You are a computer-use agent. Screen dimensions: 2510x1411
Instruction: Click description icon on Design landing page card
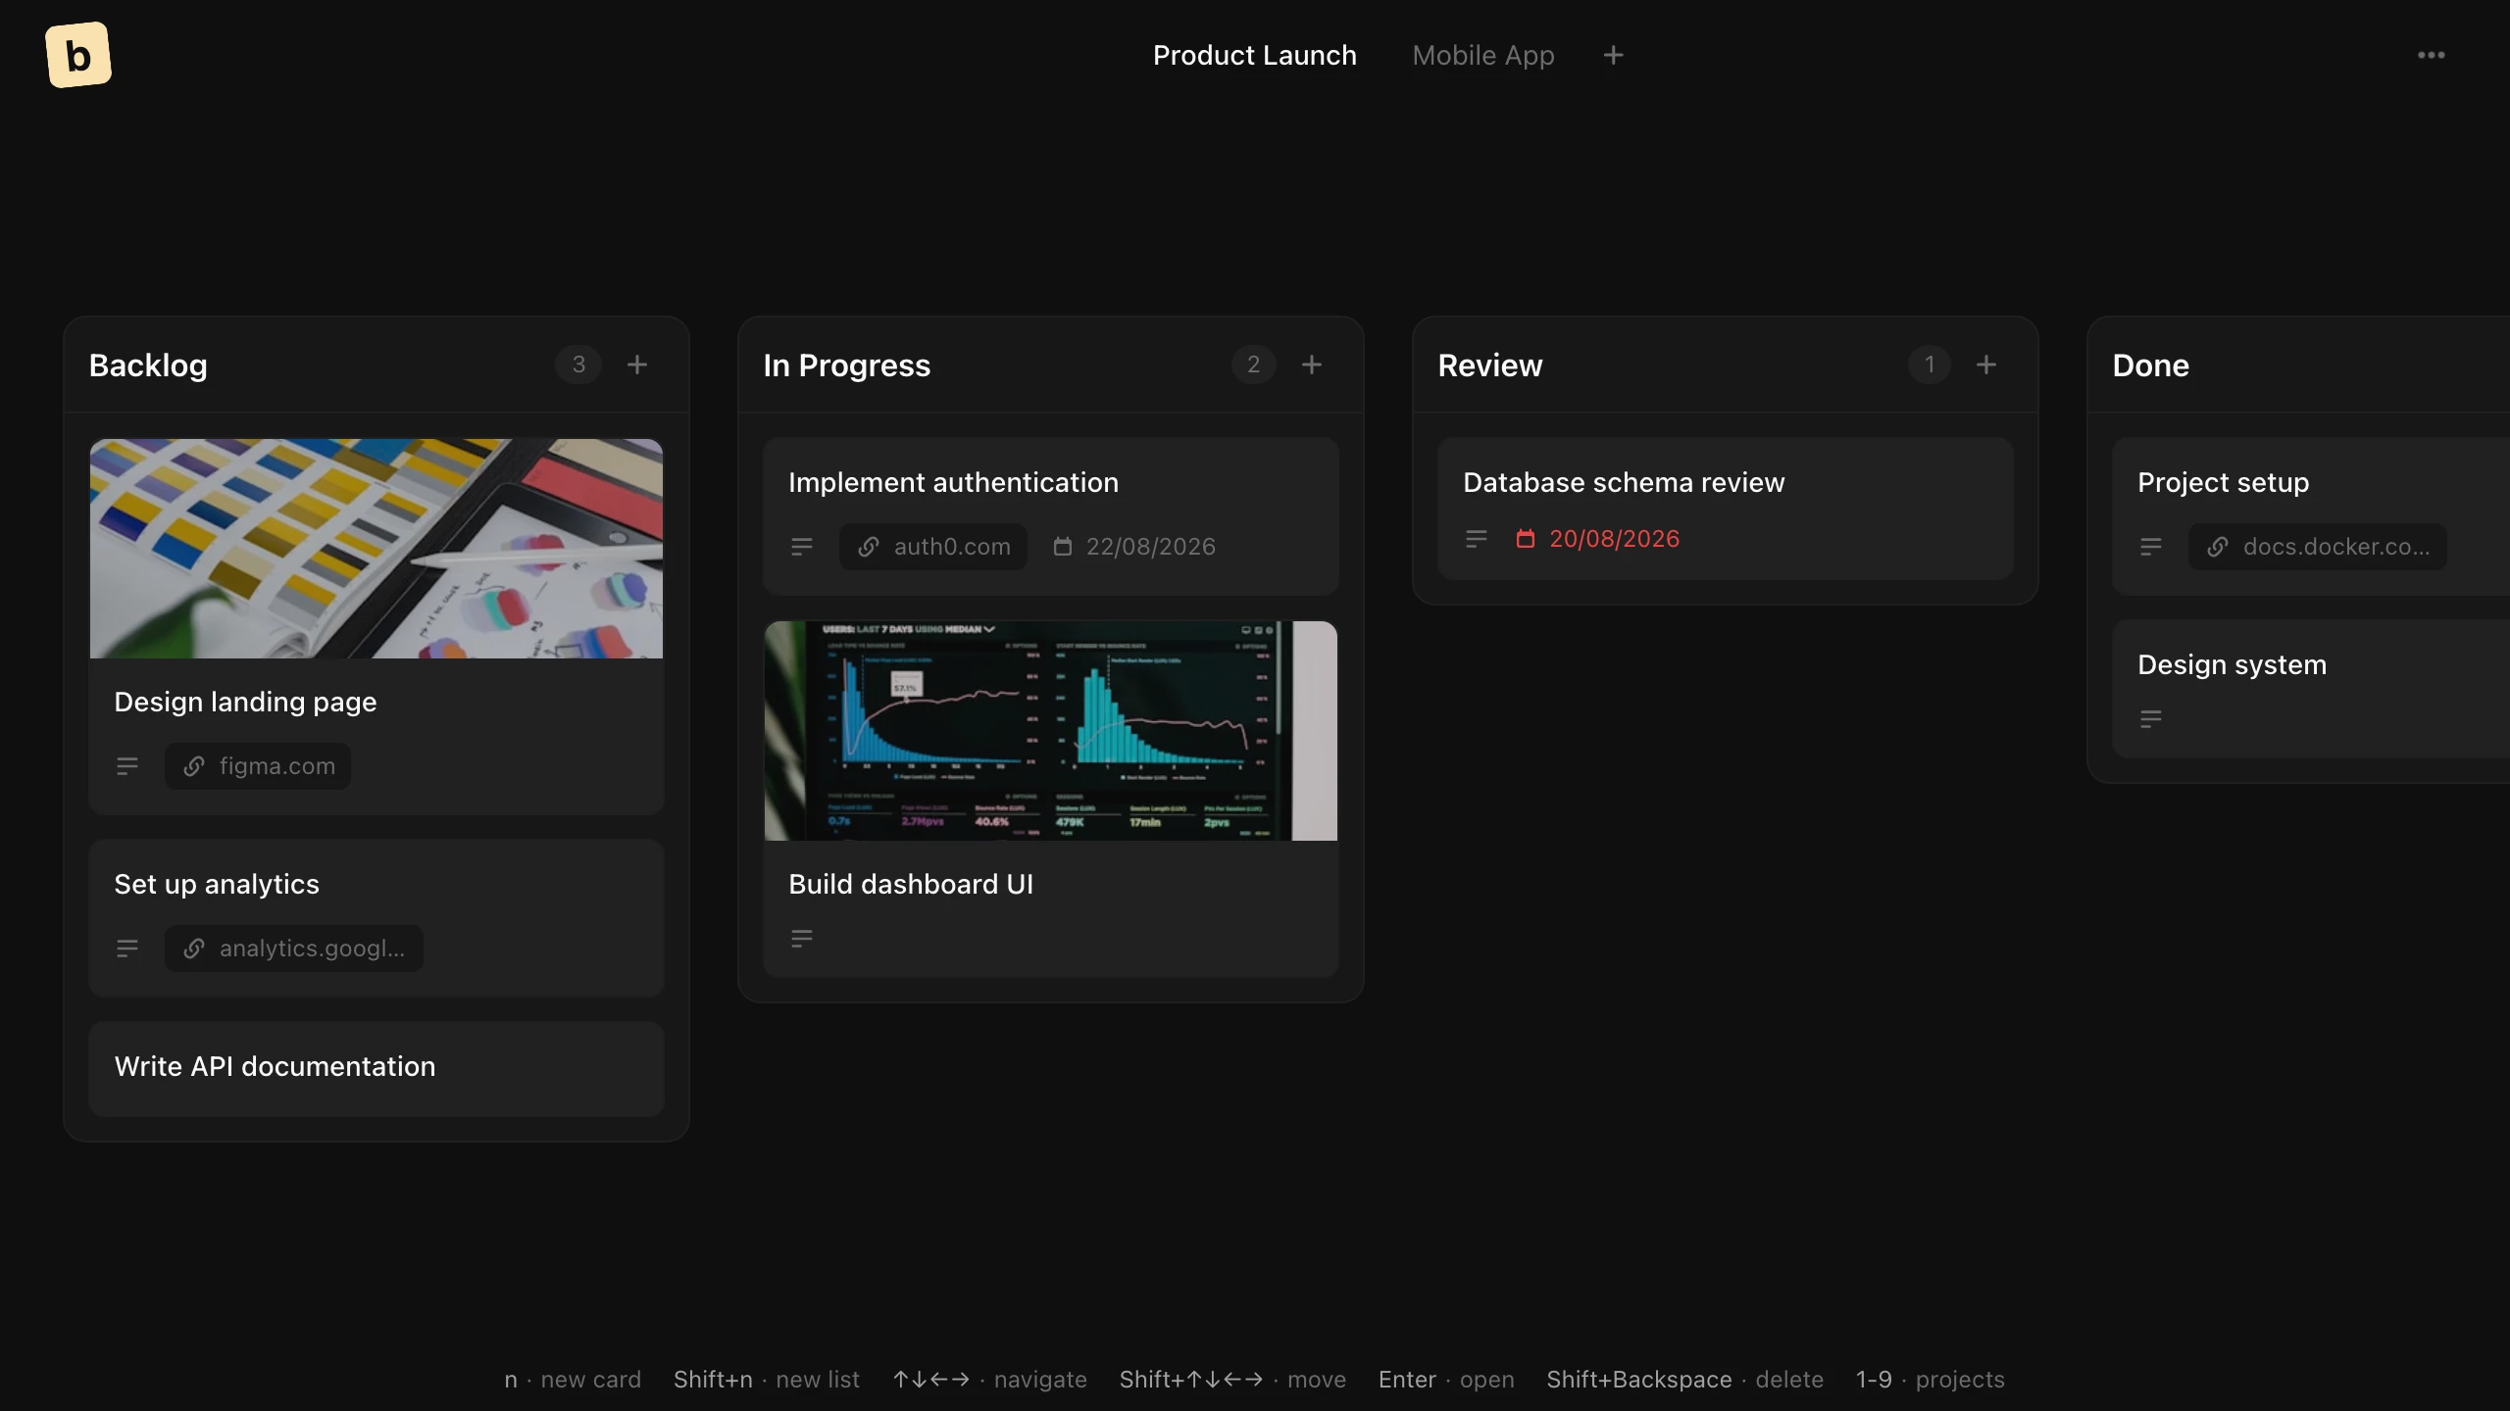[x=127, y=766]
